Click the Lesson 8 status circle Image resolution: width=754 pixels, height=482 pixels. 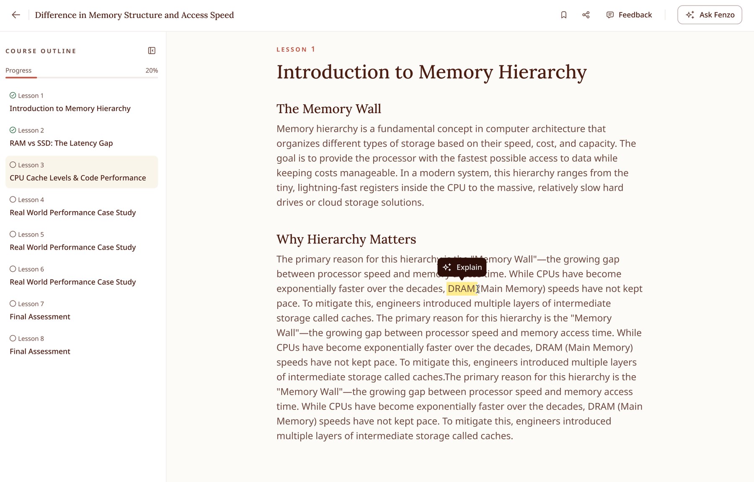tap(13, 339)
